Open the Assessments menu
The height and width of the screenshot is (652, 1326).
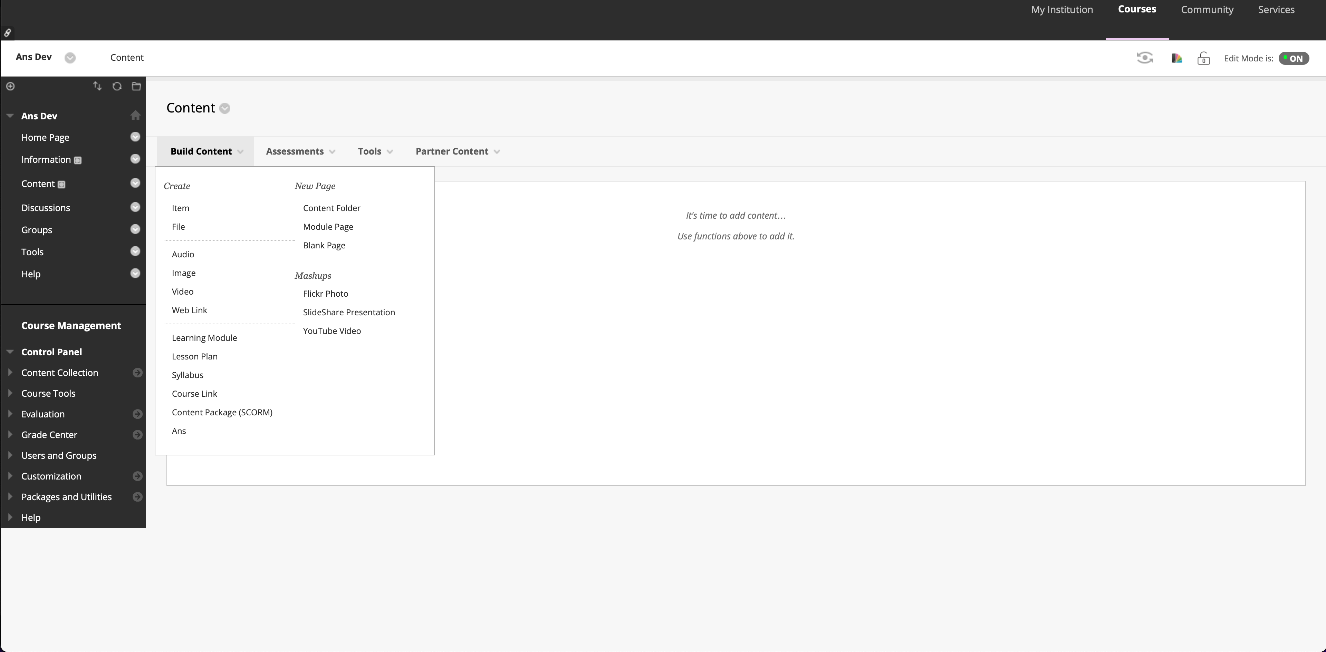click(301, 151)
